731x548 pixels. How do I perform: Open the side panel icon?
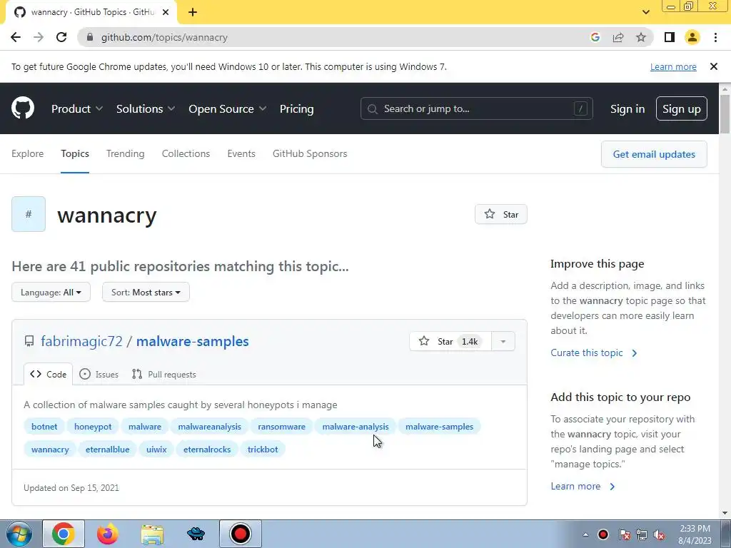[x=670, y=37]
